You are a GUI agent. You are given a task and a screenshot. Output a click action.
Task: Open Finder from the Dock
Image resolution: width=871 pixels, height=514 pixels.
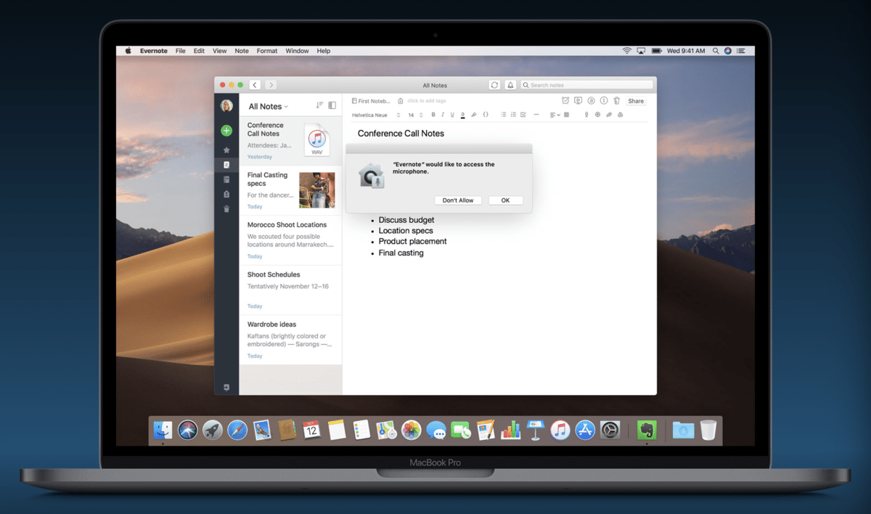tap(163, 430)
